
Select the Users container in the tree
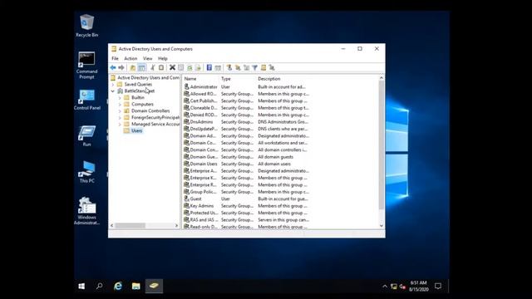coord(136,131)
